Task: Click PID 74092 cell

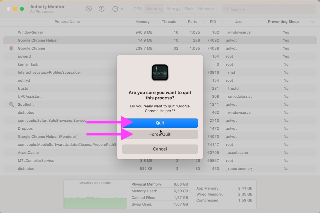Action: pos(213,40)
